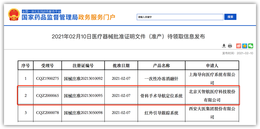Share the page via WeChat icon

pos(250,46)
